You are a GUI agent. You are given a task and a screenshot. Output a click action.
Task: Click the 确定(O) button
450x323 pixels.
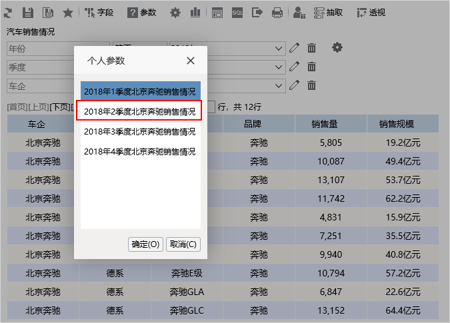145,244
